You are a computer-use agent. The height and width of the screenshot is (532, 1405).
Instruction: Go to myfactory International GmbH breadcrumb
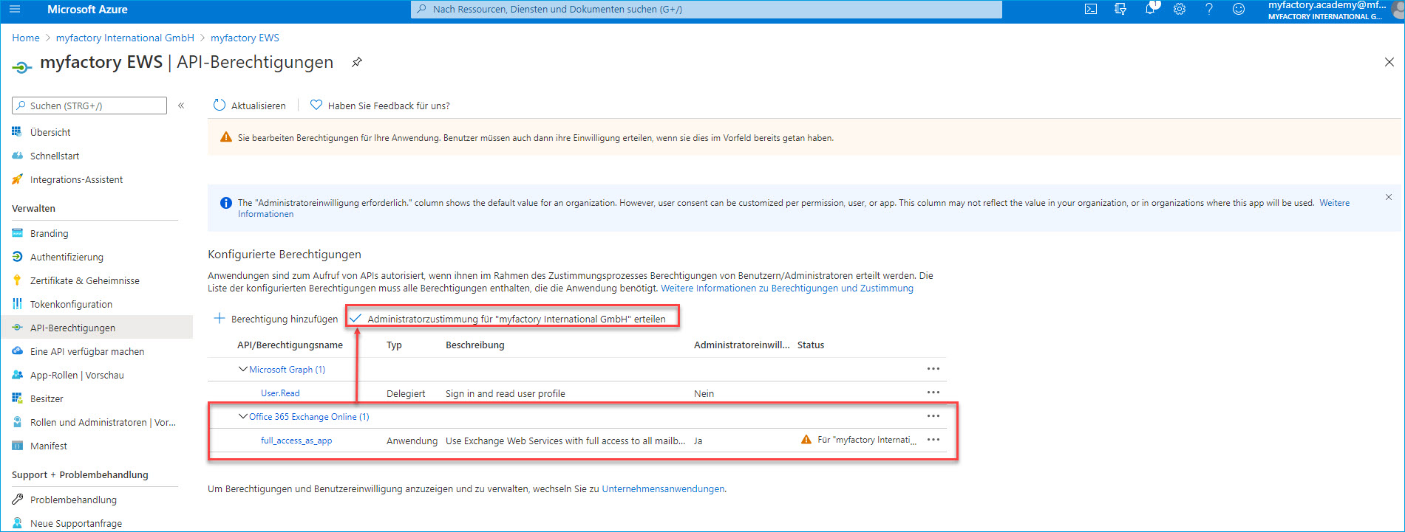(x=125, y=38)
